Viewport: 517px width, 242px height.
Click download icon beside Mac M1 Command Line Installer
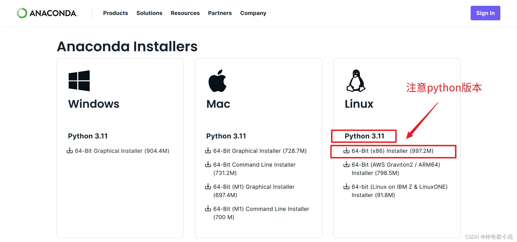pyautogui.click(x=208, y=209)
